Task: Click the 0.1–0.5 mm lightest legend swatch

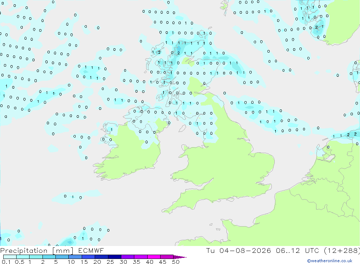Action: coord(10,257)
